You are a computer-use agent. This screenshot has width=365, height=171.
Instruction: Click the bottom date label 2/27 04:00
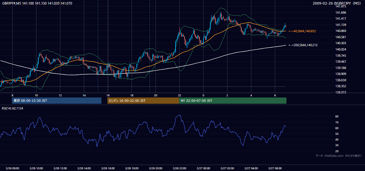pos(251,168)
